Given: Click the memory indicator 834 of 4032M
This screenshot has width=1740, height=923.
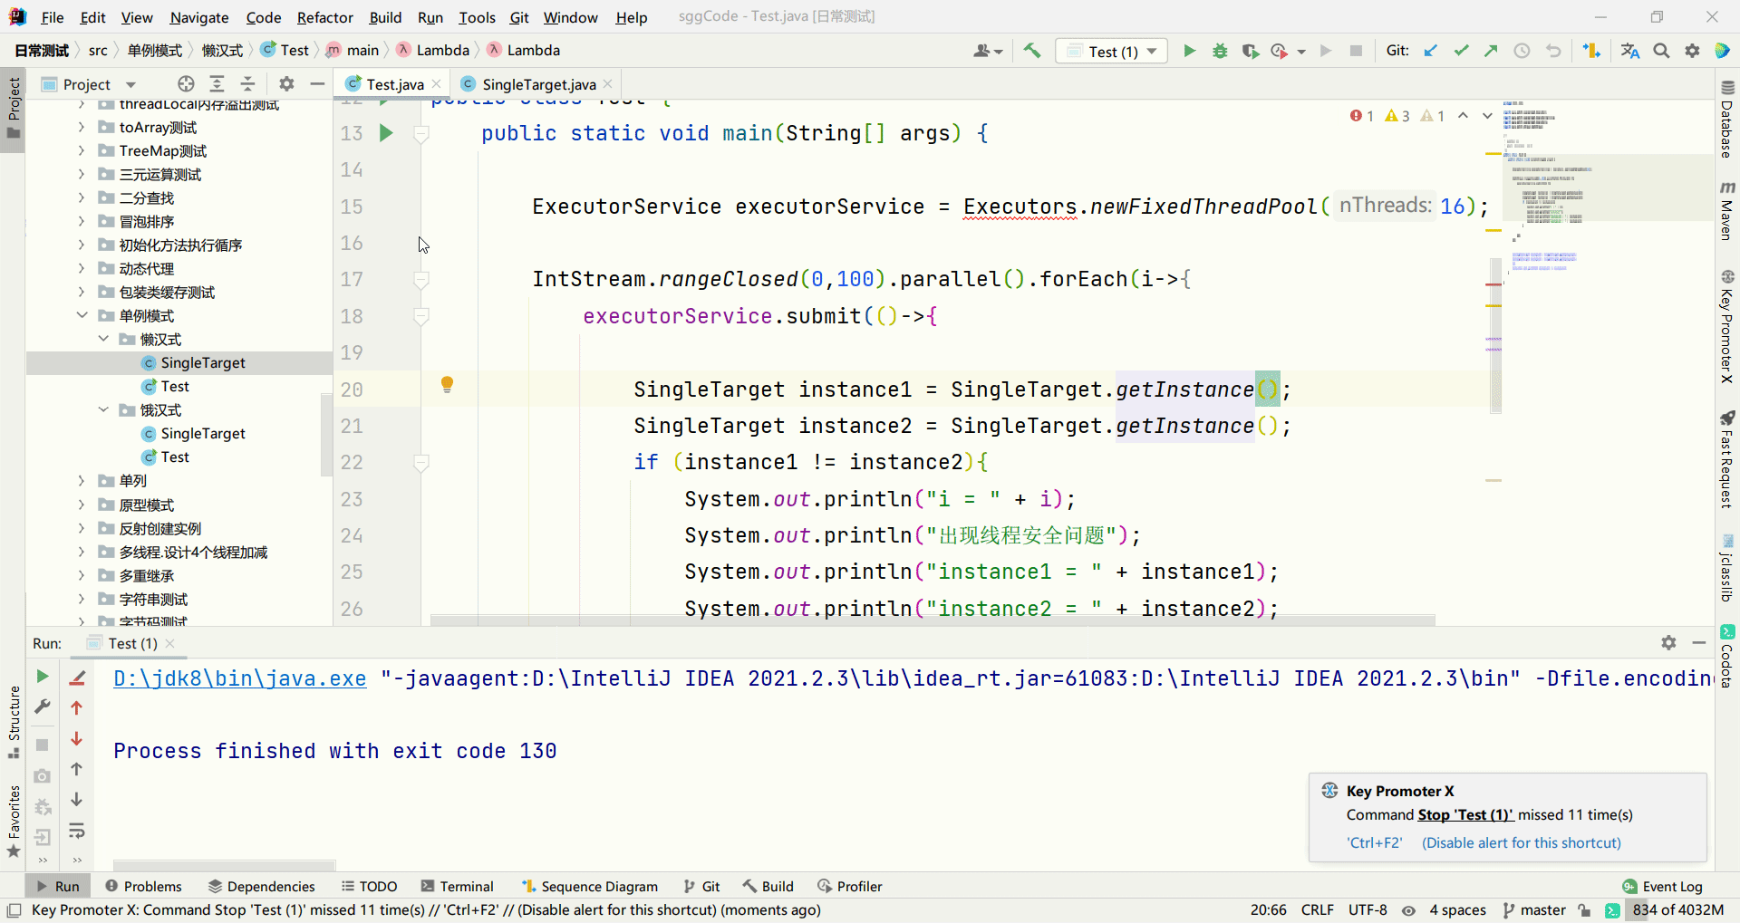Looking at the screenshot, I should pyautogui.click(x=1678, y=910).
